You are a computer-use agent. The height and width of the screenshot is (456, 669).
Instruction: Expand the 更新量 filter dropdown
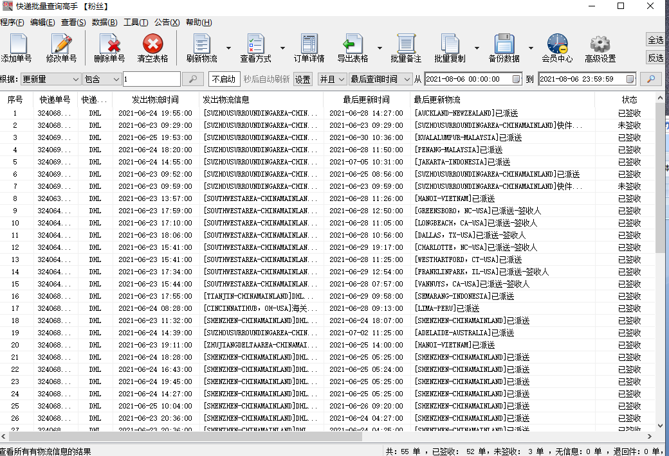[x=50, y=80]
